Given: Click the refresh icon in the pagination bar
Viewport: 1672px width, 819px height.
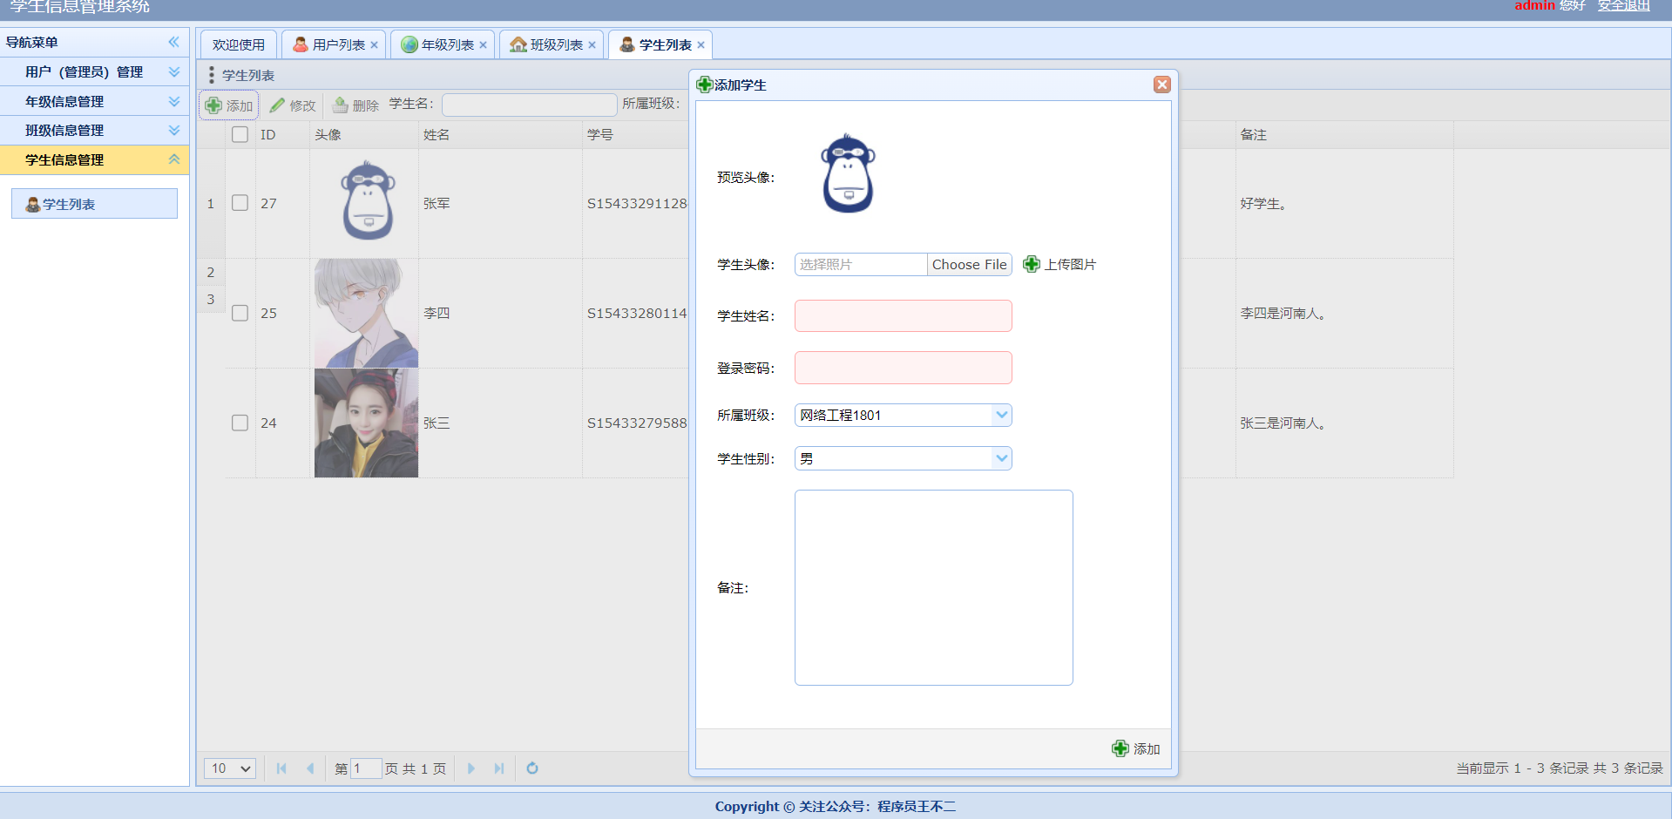Looking at the screenshot, I should click(x=531, y=768).
